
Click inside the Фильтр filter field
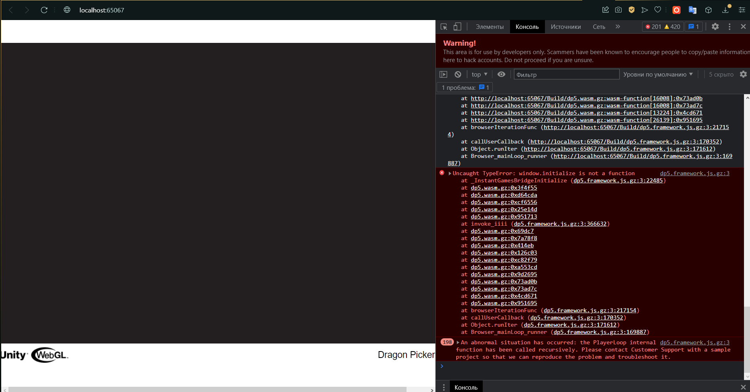[566, 74]
